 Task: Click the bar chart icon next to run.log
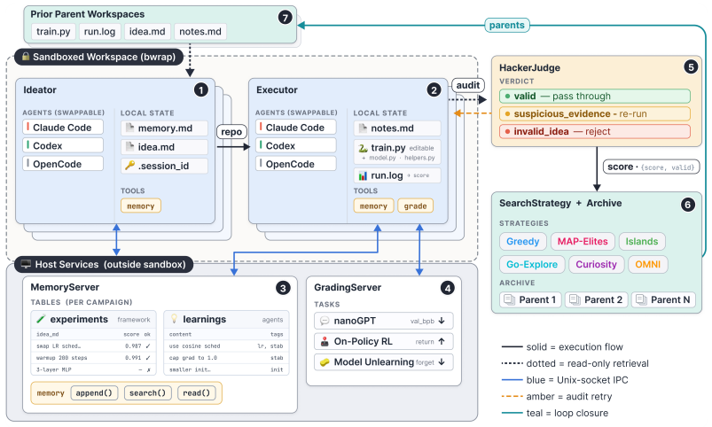[x=363, y=175]
